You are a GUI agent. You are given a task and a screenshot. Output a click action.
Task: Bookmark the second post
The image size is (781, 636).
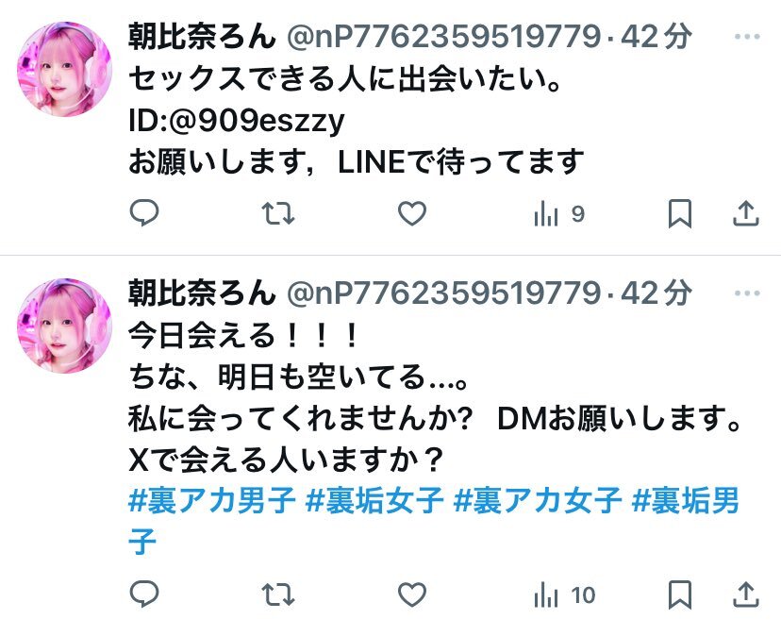tap(680, 594)
